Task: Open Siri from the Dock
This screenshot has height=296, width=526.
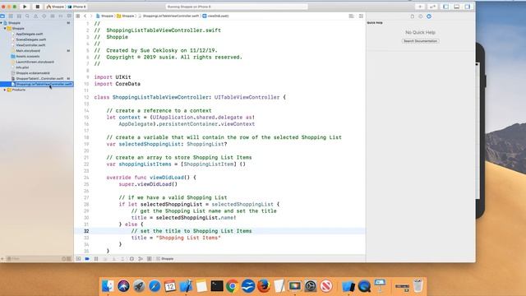Action: point(123,286)
